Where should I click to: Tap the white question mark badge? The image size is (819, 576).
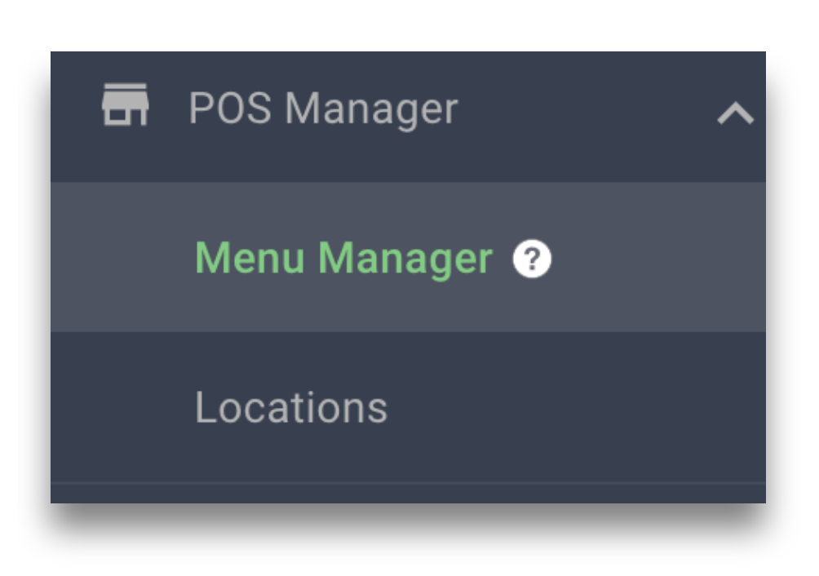click(532, 259)
